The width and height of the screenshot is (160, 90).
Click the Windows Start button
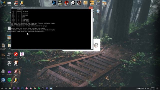tap(2, 88)
